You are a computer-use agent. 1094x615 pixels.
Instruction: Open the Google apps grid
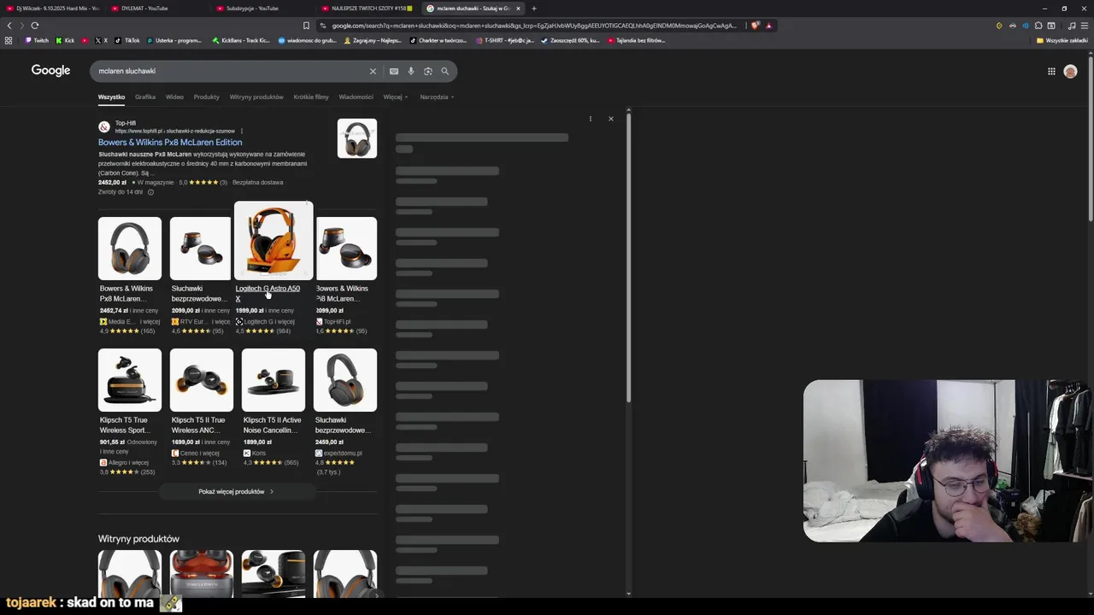coord(1051,71)
